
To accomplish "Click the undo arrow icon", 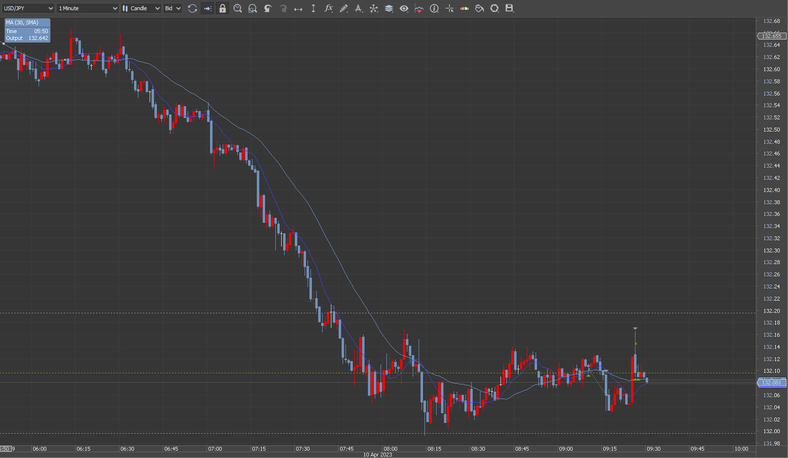I will [268, 8].
